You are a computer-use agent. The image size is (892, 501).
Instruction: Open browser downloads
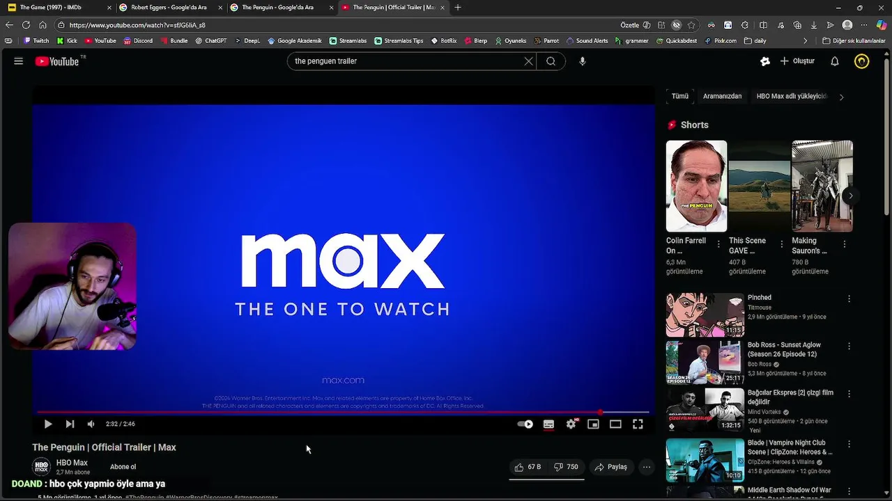813,25
